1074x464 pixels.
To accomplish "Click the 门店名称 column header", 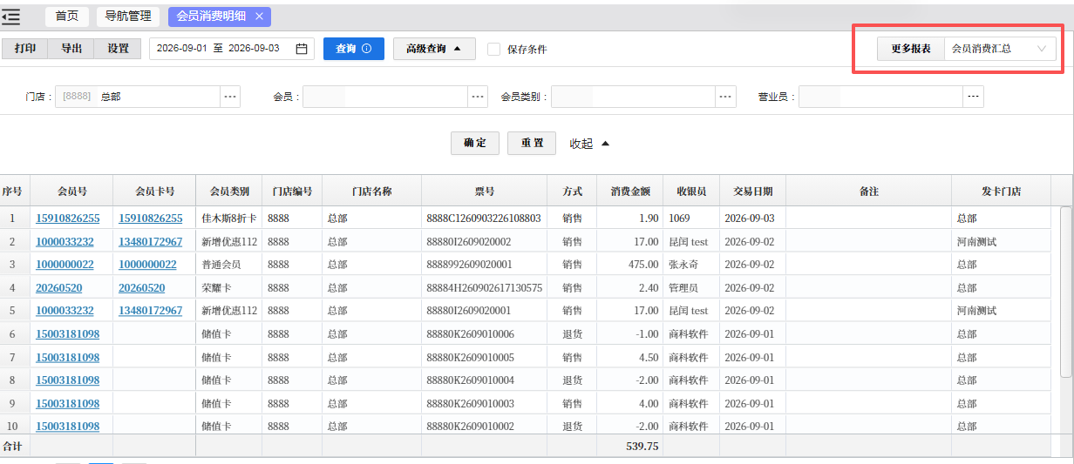I will [372, 191].
